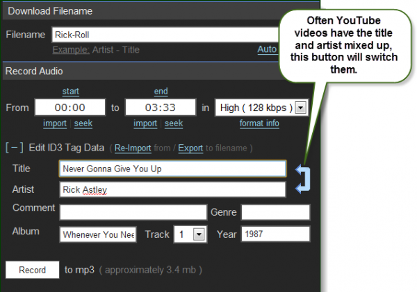The height and width of the screenshot is (292, 417).
Task: Click seek under the 00:00 start field
Action: point(83,123)
